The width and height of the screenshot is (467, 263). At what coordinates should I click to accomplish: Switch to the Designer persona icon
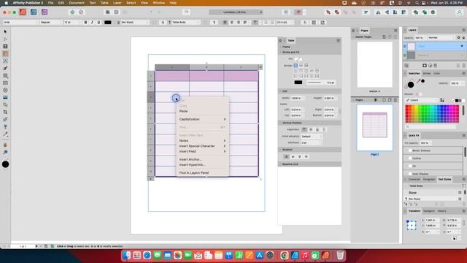(x=34, y=12)
